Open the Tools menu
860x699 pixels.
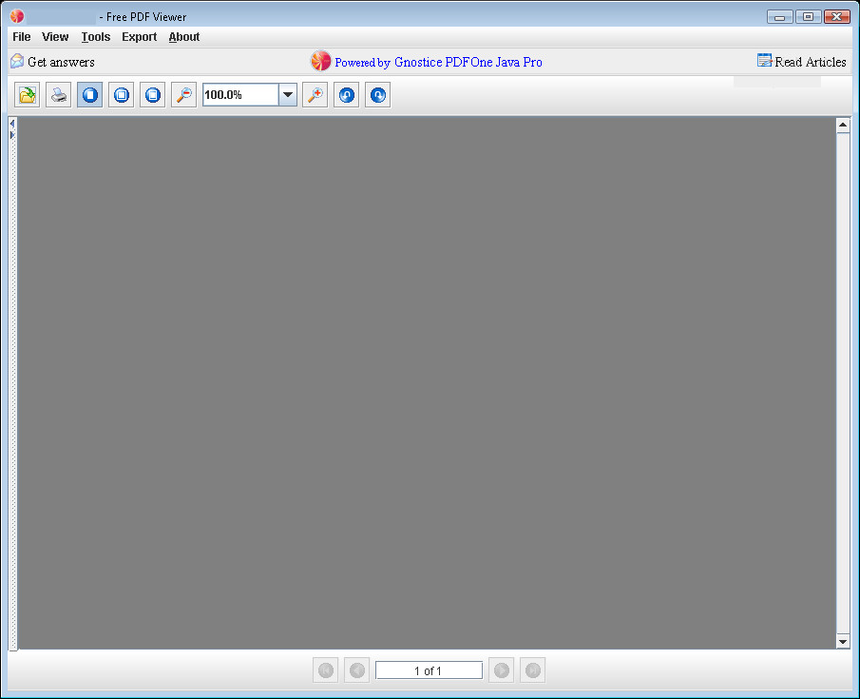tap(95, 37)
